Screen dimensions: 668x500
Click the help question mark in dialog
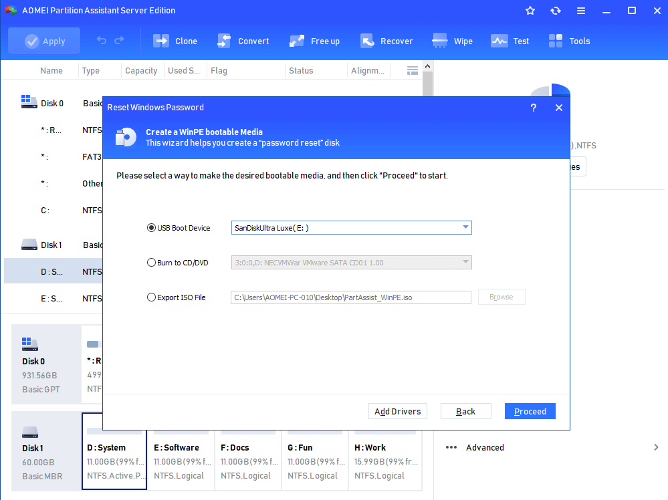tap(534, 108)
